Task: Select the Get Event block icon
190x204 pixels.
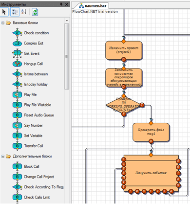Action: coord(17,53)
